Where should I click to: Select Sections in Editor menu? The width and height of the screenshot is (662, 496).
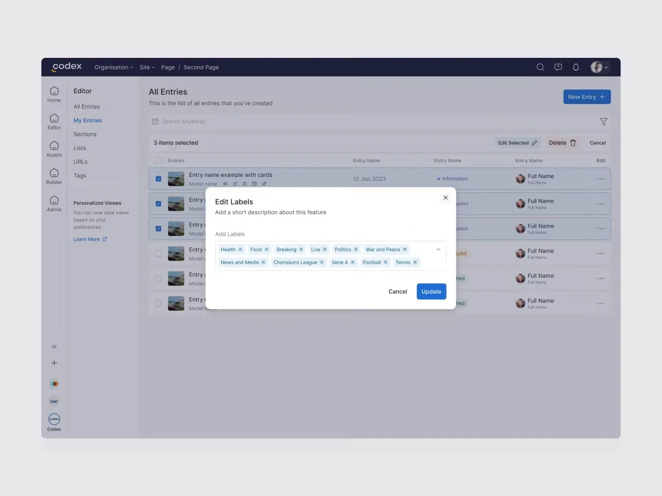[85, 134]
